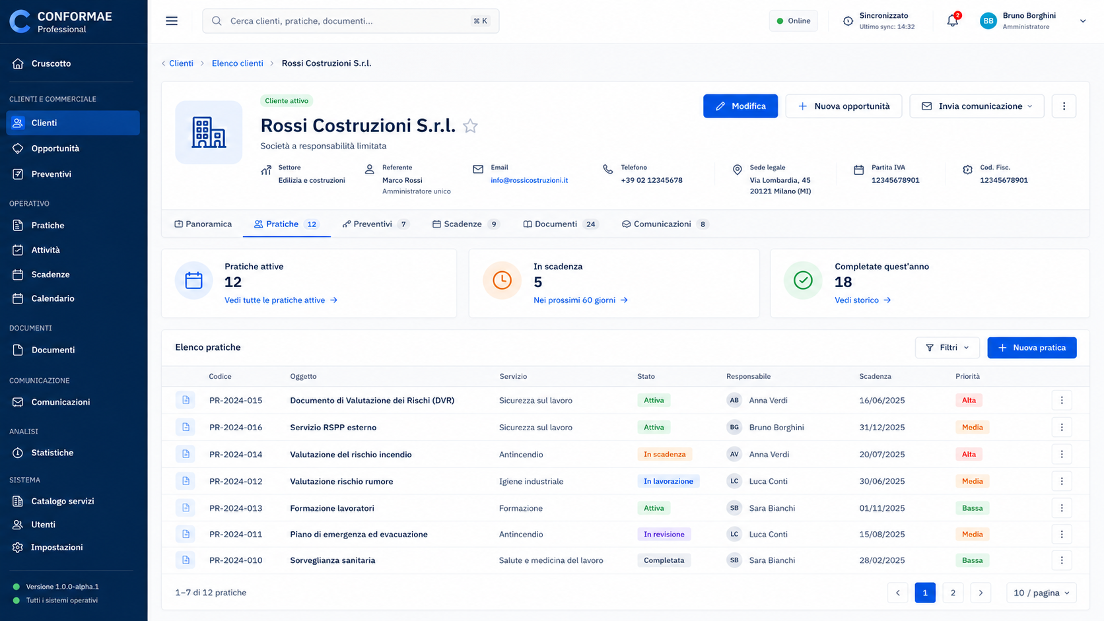This screenshot has height=621, width=1104.
Task: Click the Sorveglianza sanitaria row title
Action: pos(333,560)
